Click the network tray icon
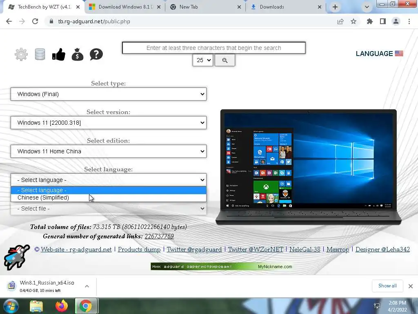This screenshot has width=418, height=314. (377, 306)
